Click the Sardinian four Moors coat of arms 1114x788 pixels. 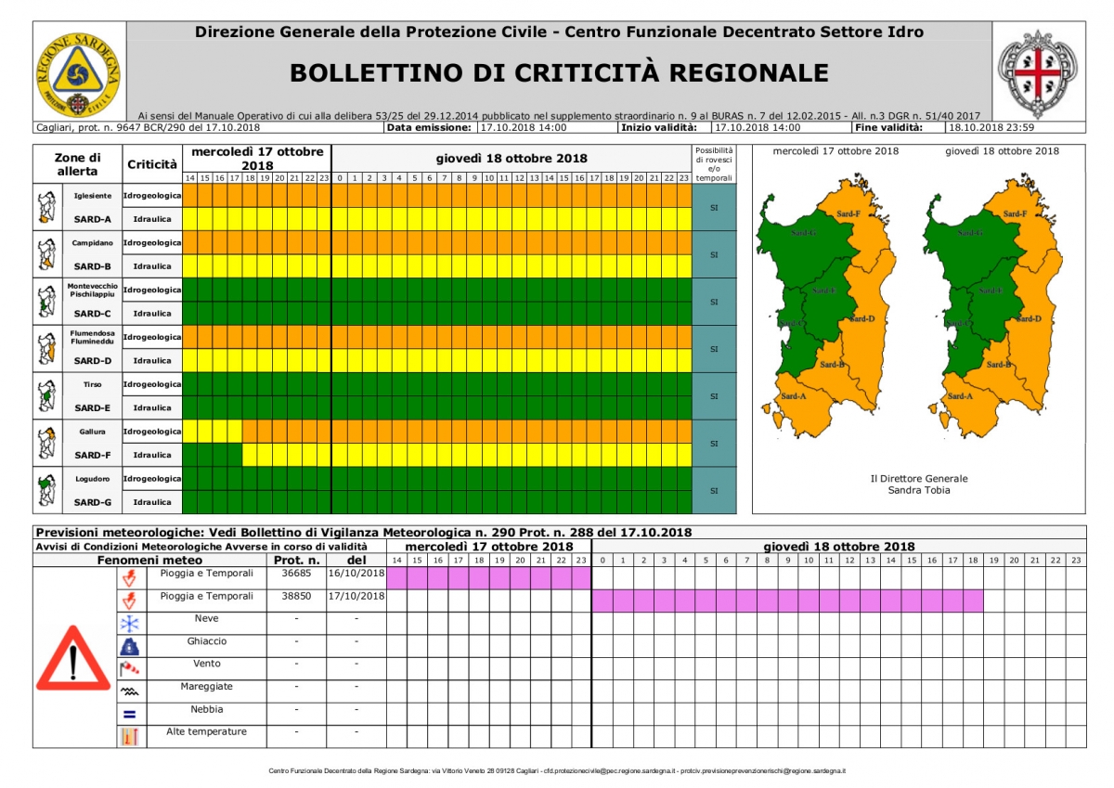(1037, 73)
